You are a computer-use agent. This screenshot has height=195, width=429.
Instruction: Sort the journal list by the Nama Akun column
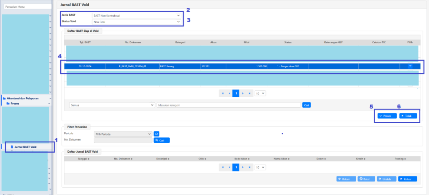click(x=281, y=159)
